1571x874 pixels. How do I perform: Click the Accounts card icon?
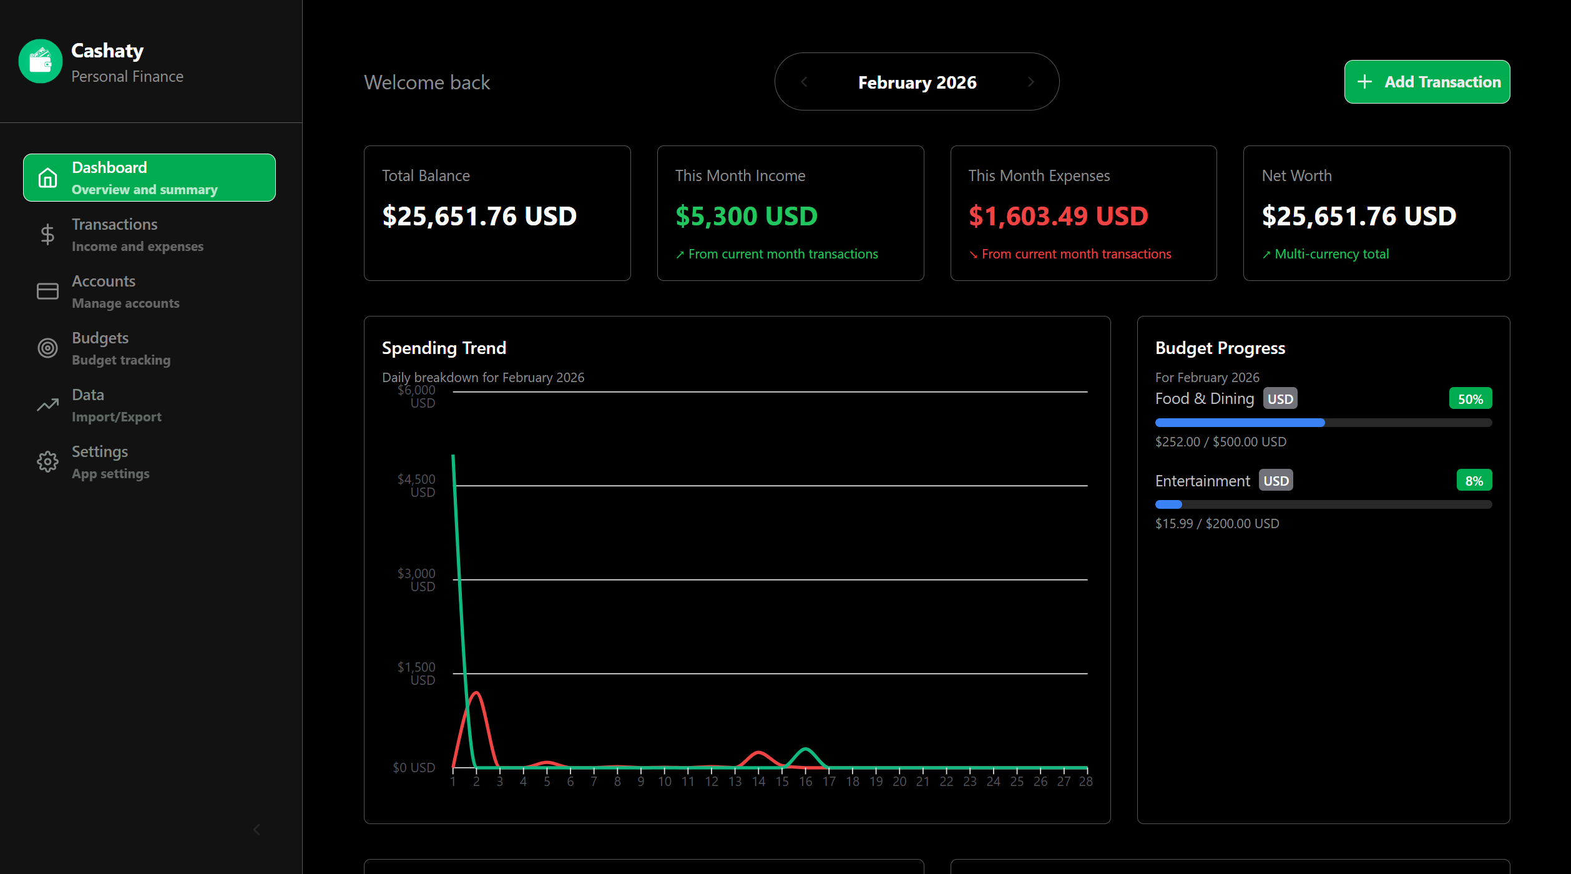47,292
